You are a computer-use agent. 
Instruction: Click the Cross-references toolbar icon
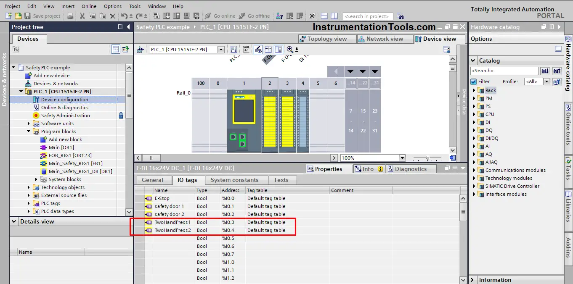click(x=312, y=16)
